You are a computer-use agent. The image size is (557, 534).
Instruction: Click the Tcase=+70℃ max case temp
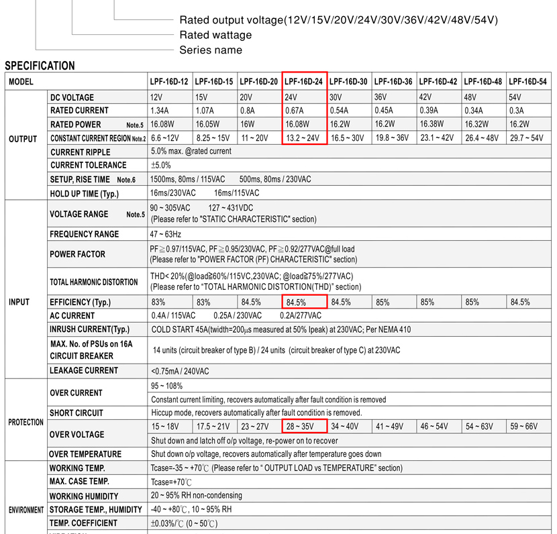click(x=171, y=482)
